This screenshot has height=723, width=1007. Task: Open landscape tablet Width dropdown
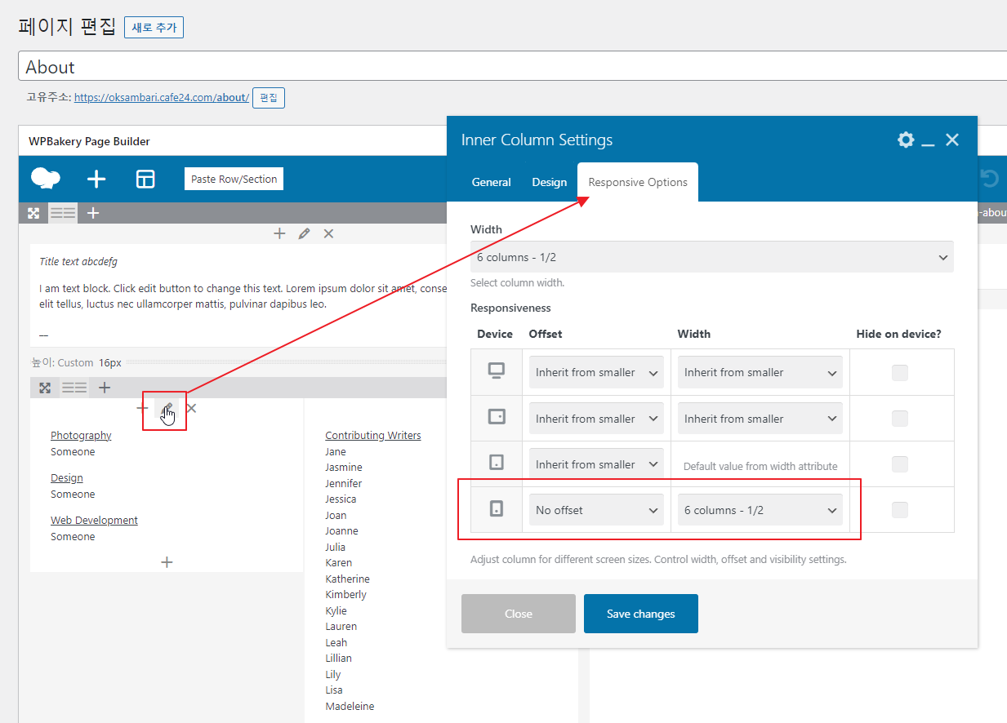click(x=760, y=419)
